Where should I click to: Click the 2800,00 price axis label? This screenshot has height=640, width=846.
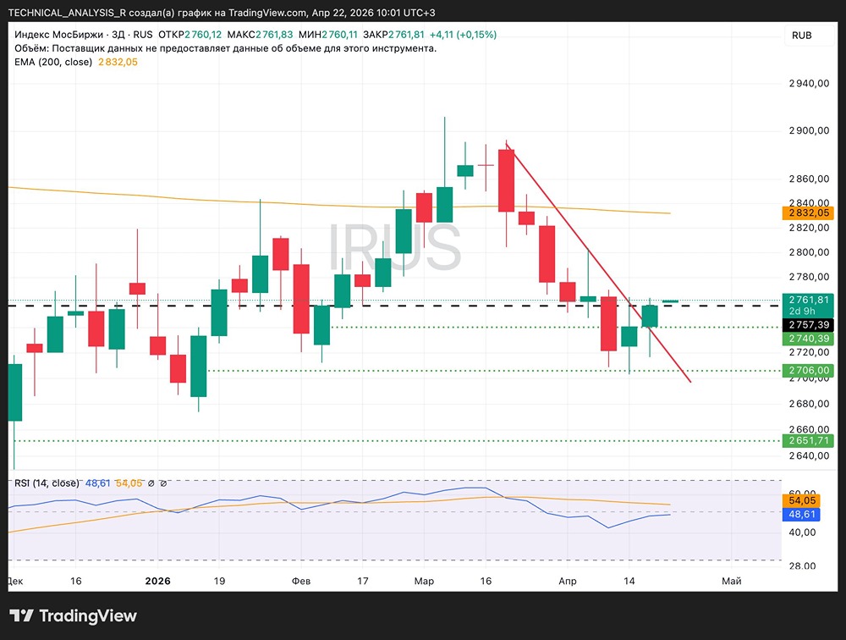click(x=809, y=252)
